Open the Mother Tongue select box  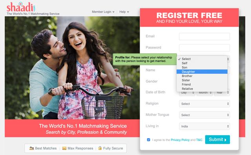click(x=204, y=115)
